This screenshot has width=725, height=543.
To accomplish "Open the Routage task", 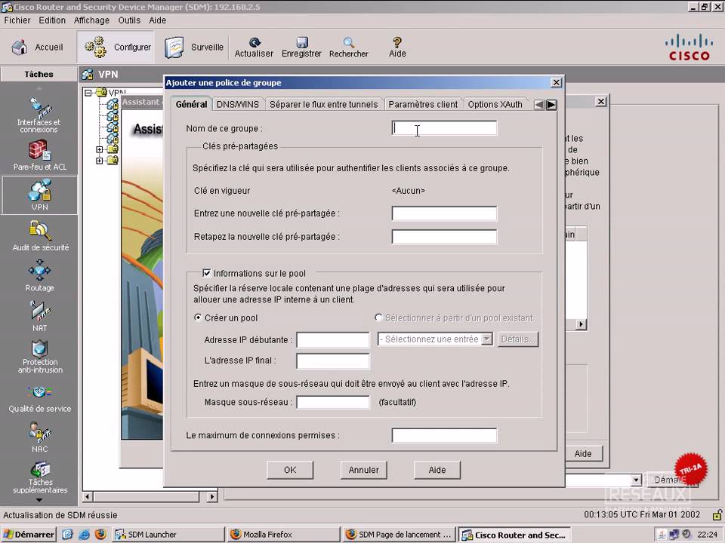I will (40, 276).
